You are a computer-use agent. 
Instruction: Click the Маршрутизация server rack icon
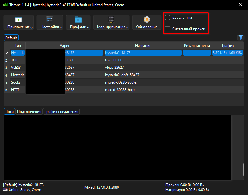click(111, 19)
